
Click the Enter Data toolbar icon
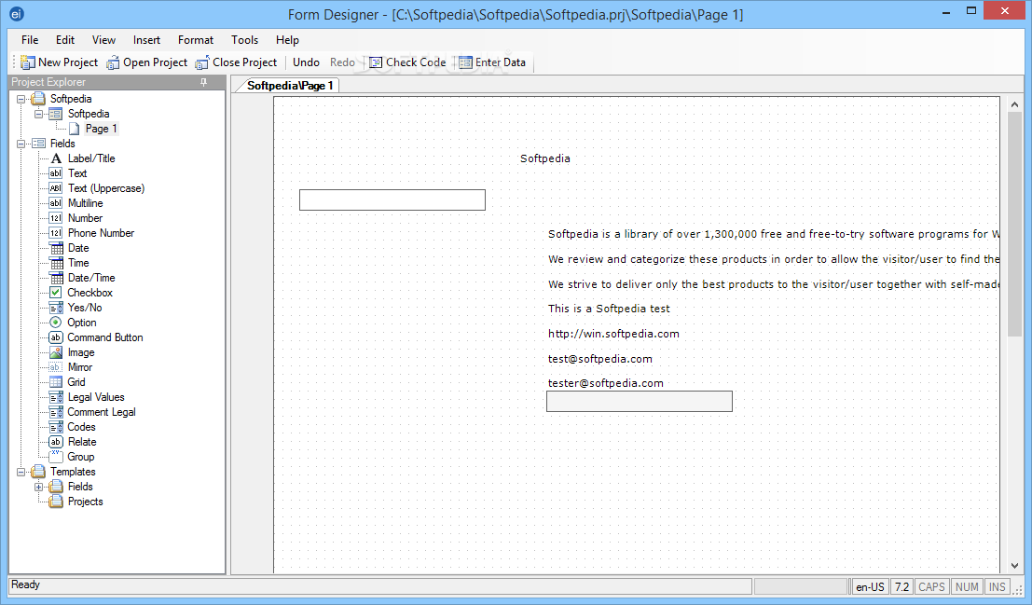coord(465,62)
